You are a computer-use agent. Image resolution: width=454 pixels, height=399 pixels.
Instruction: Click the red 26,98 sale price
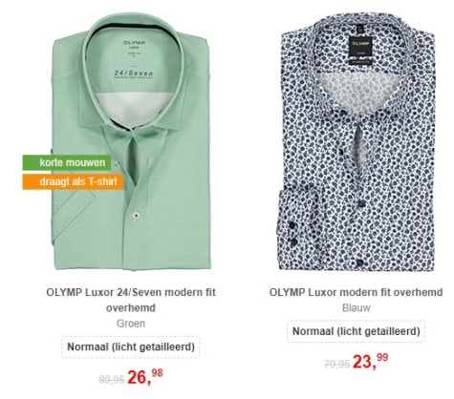pos(145,376)
